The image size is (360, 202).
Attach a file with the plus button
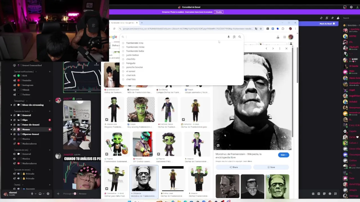point(58,194)
